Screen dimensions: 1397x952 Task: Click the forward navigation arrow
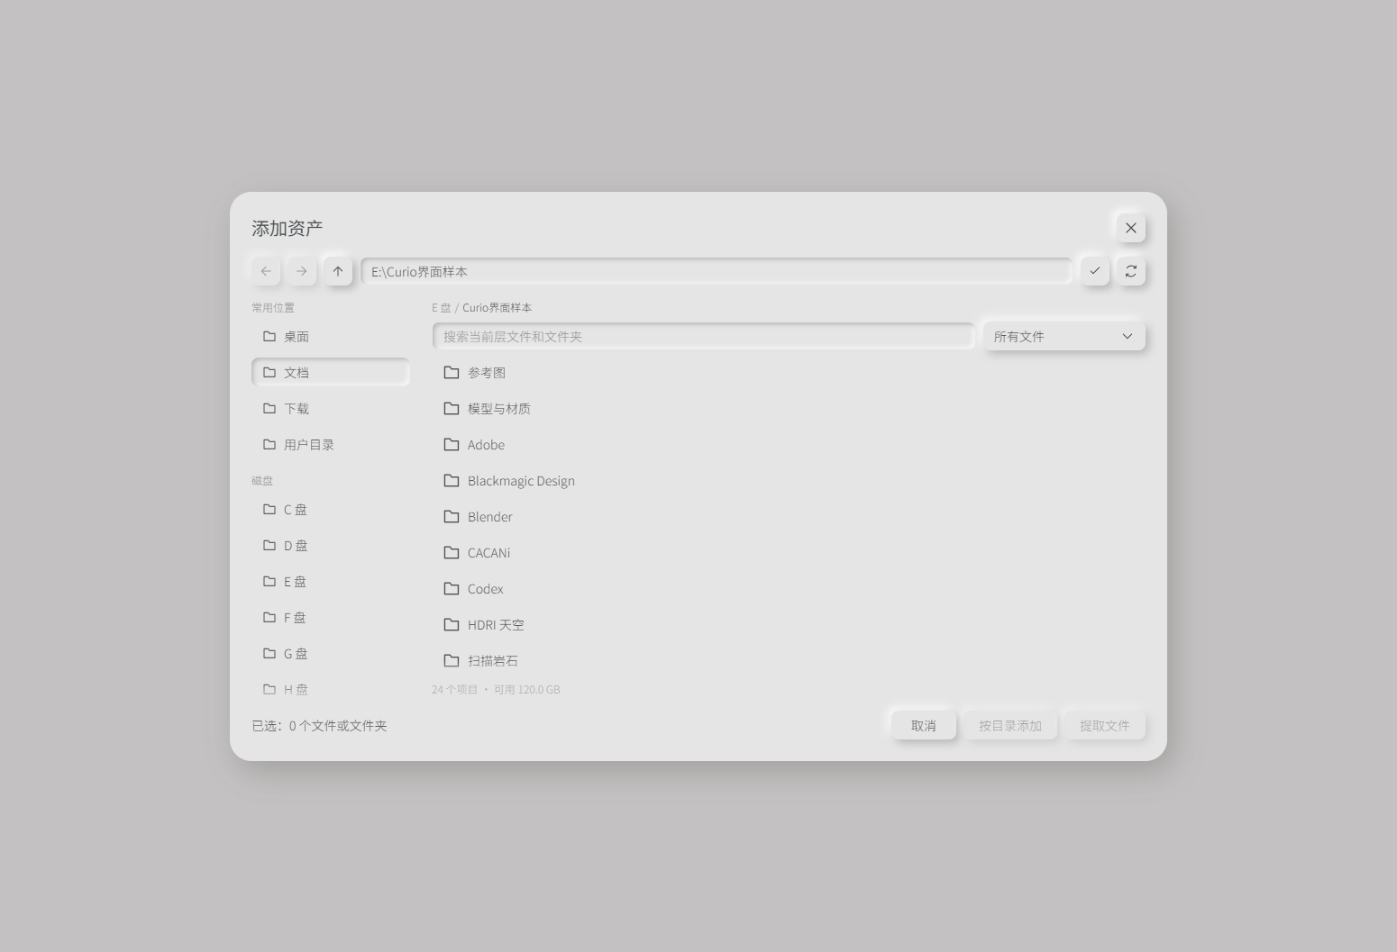[302, 271]
